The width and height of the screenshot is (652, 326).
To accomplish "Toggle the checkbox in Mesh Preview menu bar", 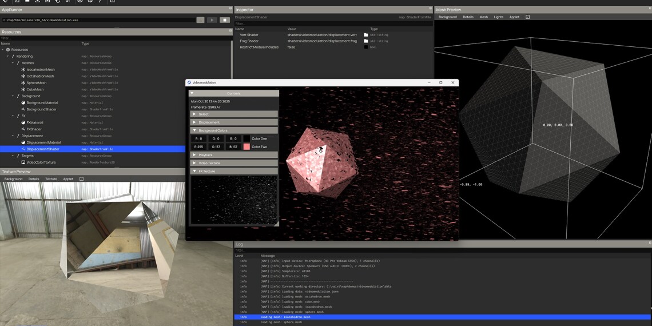I will [527, 17].
